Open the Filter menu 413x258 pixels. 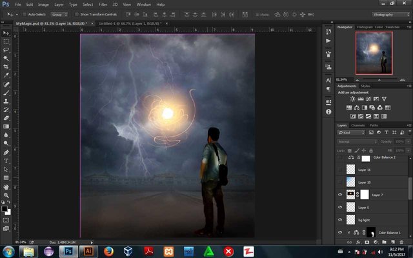click(x=103, y=4)
